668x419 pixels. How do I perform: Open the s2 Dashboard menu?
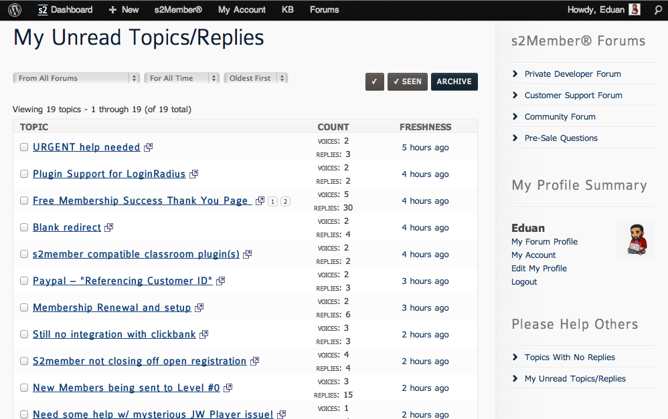coord(65,10)
